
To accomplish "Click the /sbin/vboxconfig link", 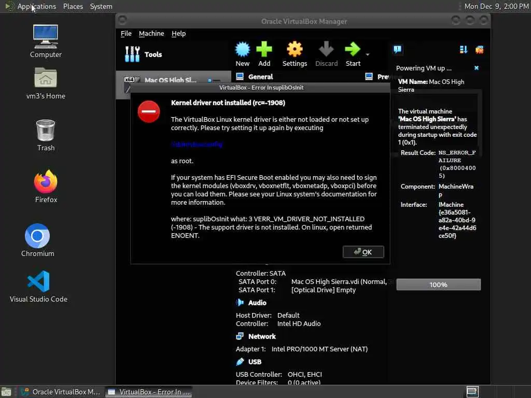I will pyautogui.click(x=197, y=144).
